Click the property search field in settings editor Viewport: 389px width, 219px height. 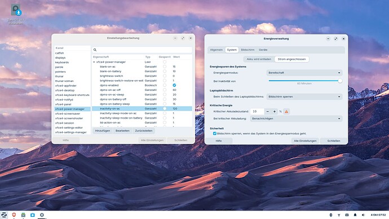[x=142, y=50]
